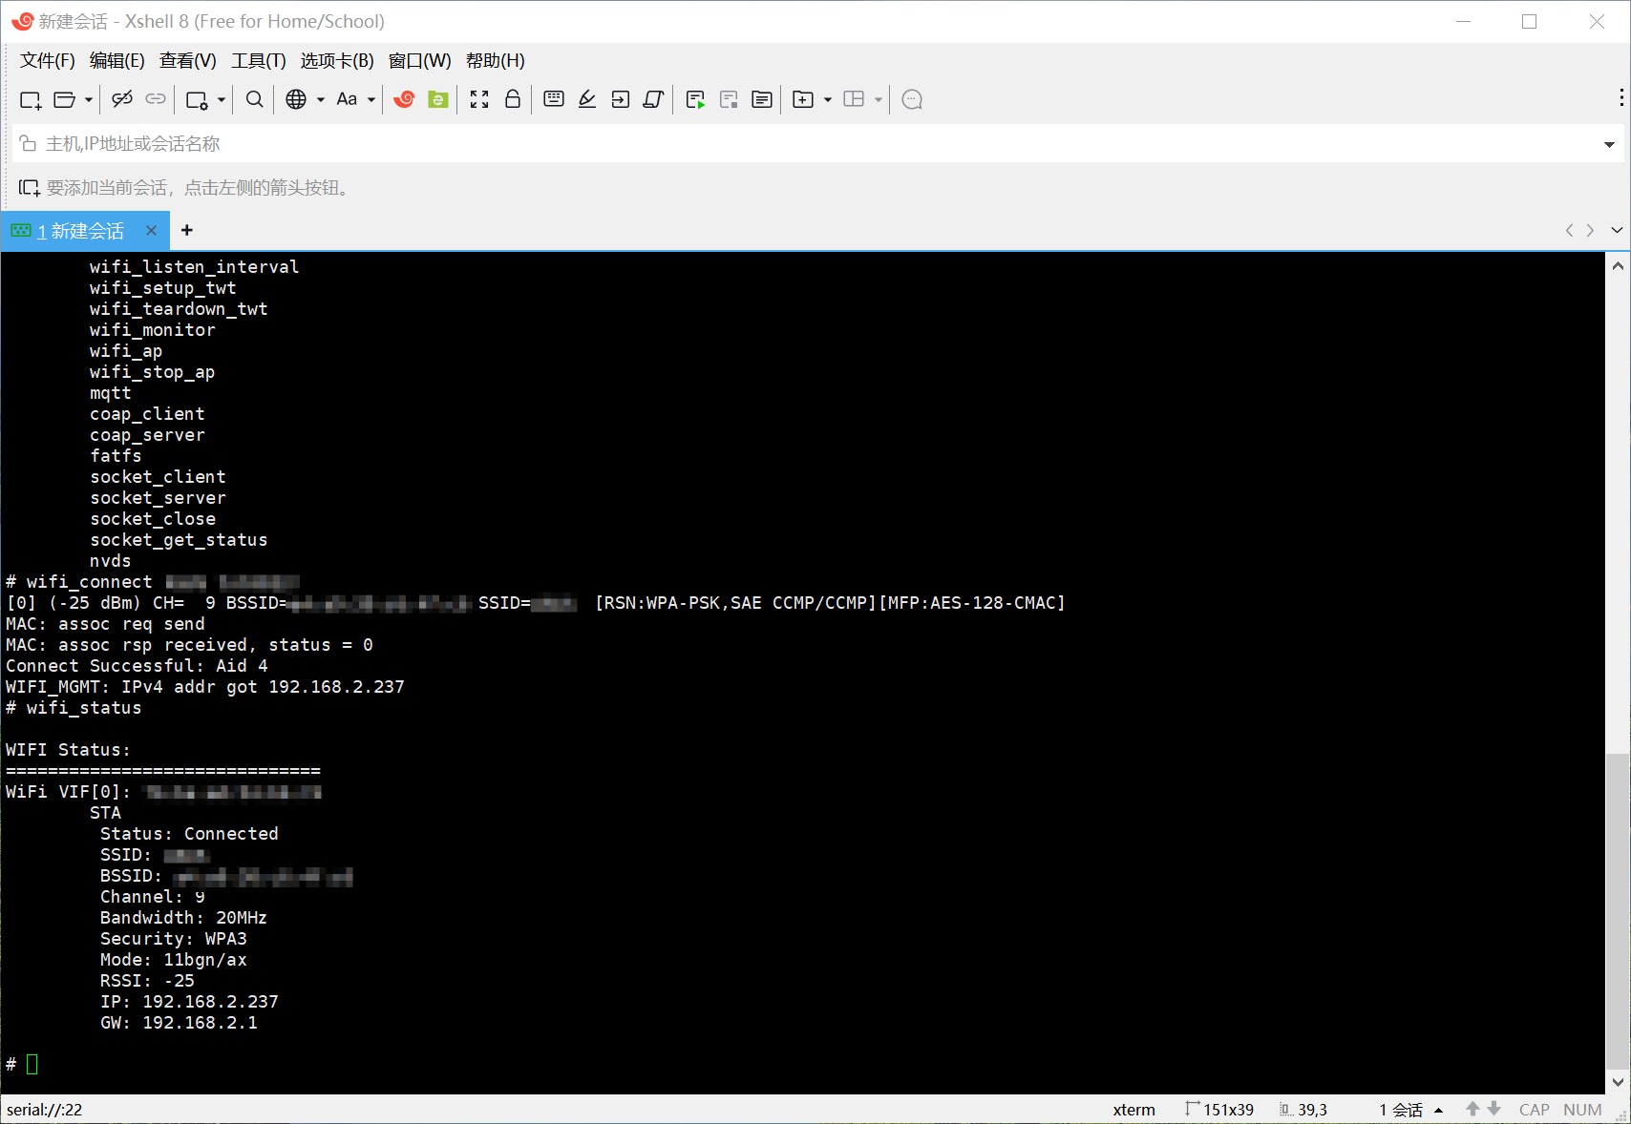Open the 查看(V) menu

[187, 61]
